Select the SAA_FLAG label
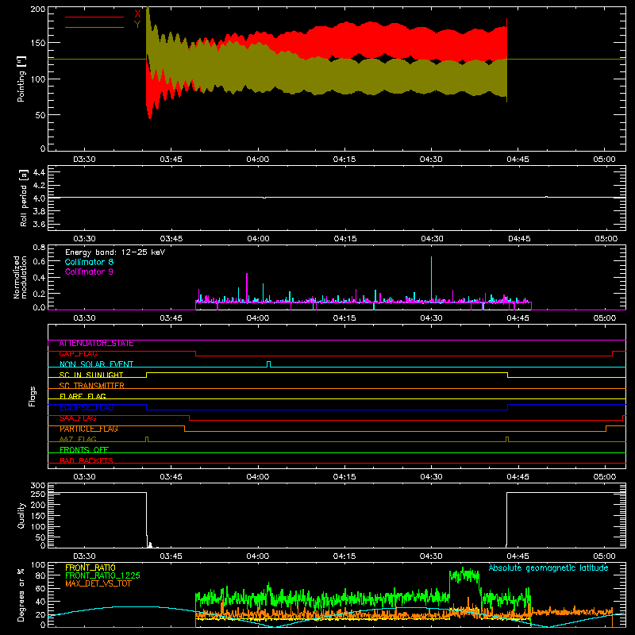This screenshot has height=635, width=635. 78,418
